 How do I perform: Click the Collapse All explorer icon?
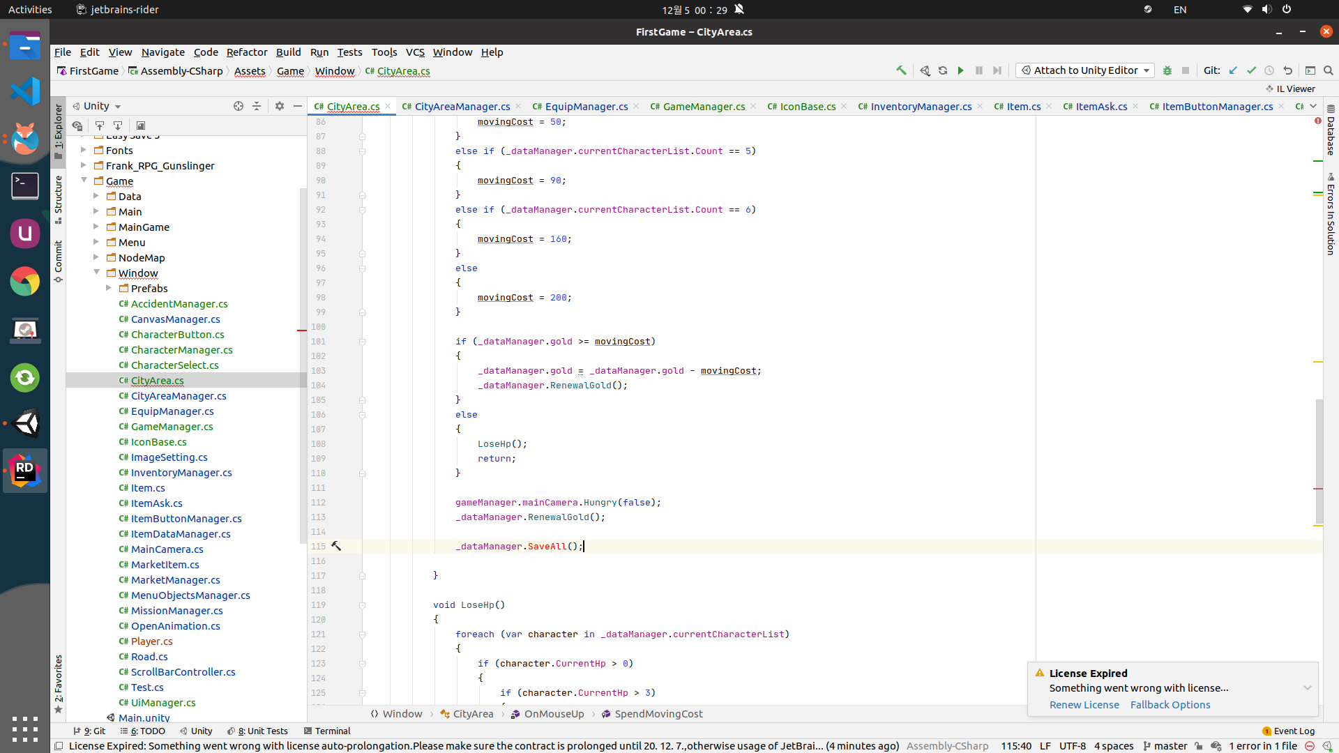pos(257,106)
